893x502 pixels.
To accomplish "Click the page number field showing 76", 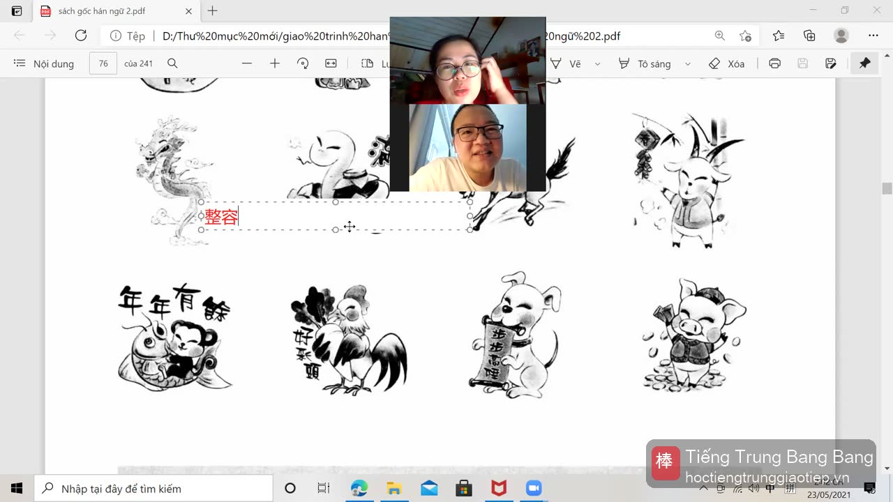I will (103, 63).
